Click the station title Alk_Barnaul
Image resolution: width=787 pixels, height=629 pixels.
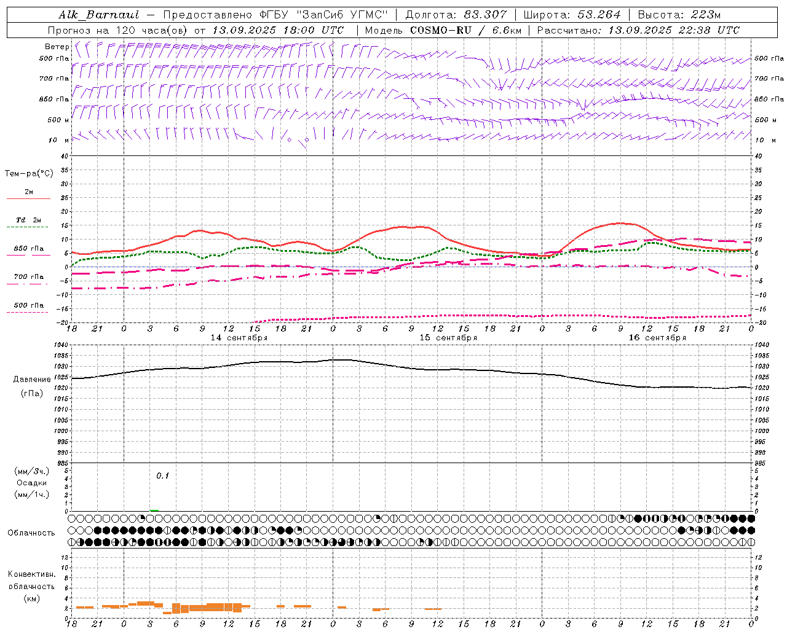click(x=99, y=15)
